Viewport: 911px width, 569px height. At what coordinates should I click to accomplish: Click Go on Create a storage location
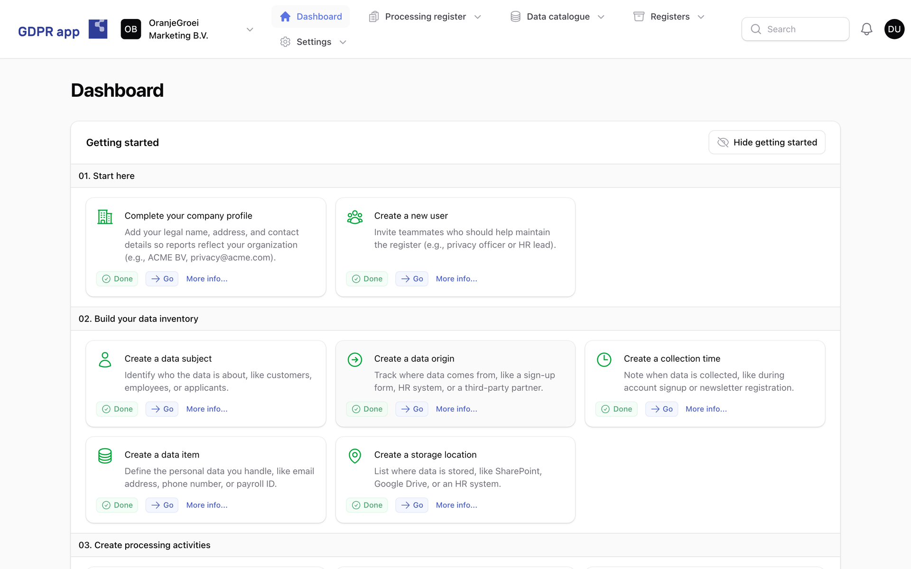[411, 505]
